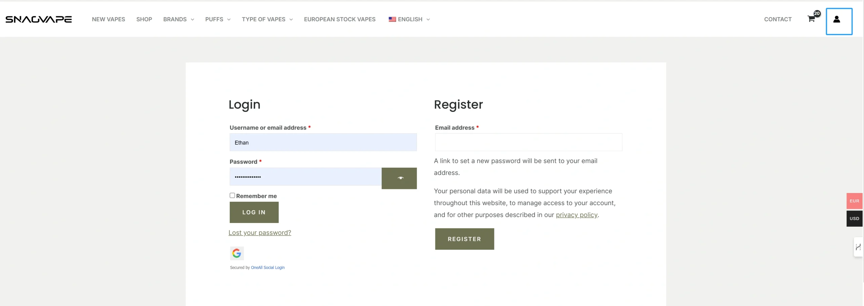864x306 pixels.
Task: Click the SNAGVAPE logo
Action: 38,19
